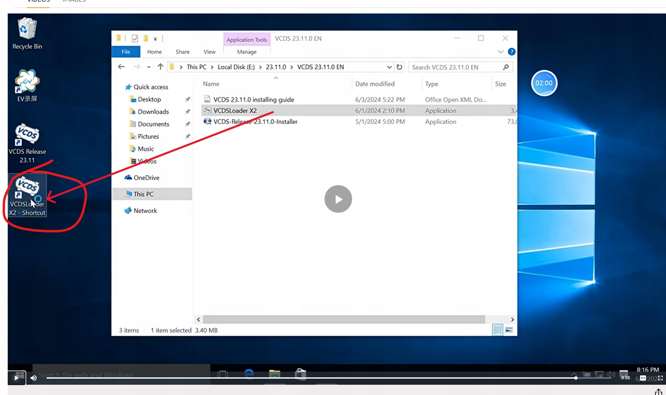The image size is (666, 395).
Task: Go up one folder level with the up arrow
Action: pos(160,67)
